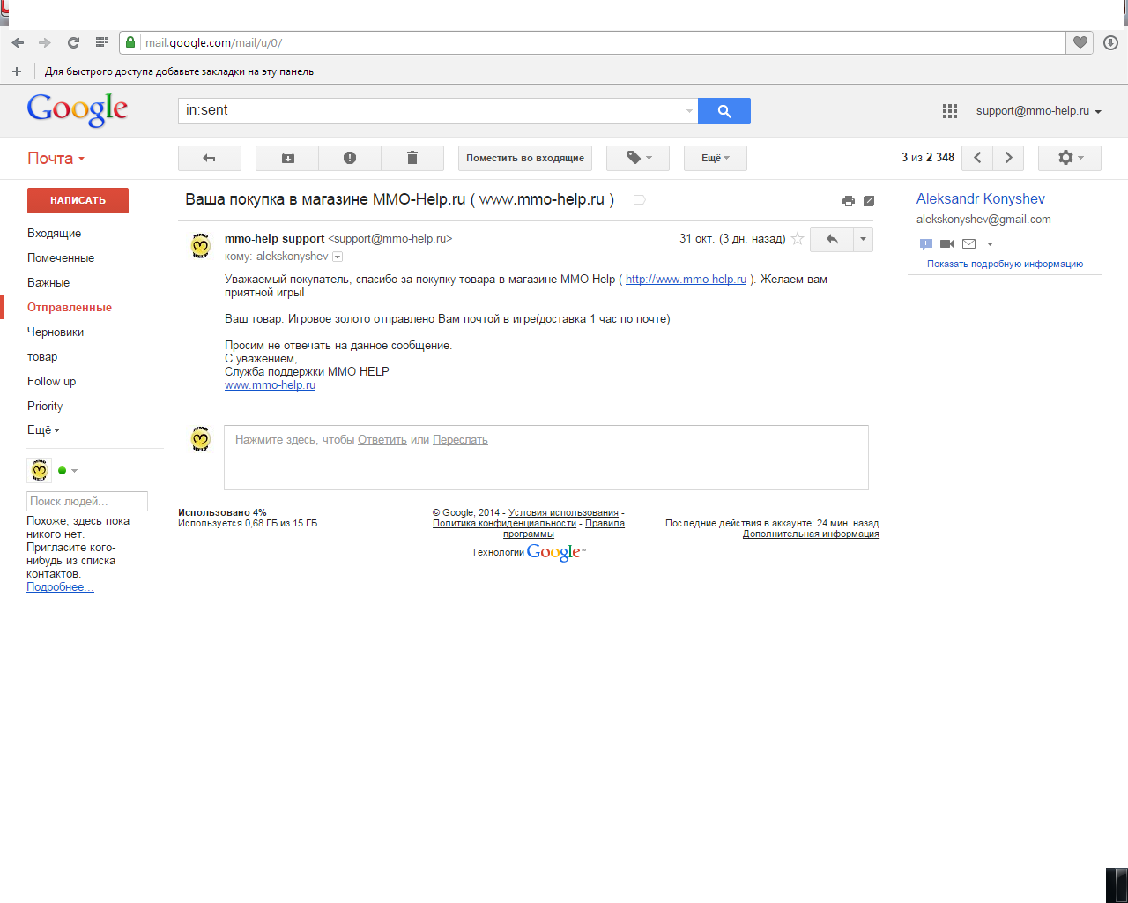The height and width of the screenshot is (903, 1128).
Task: Click the label marker next to subject
Action: click(640, 200)
